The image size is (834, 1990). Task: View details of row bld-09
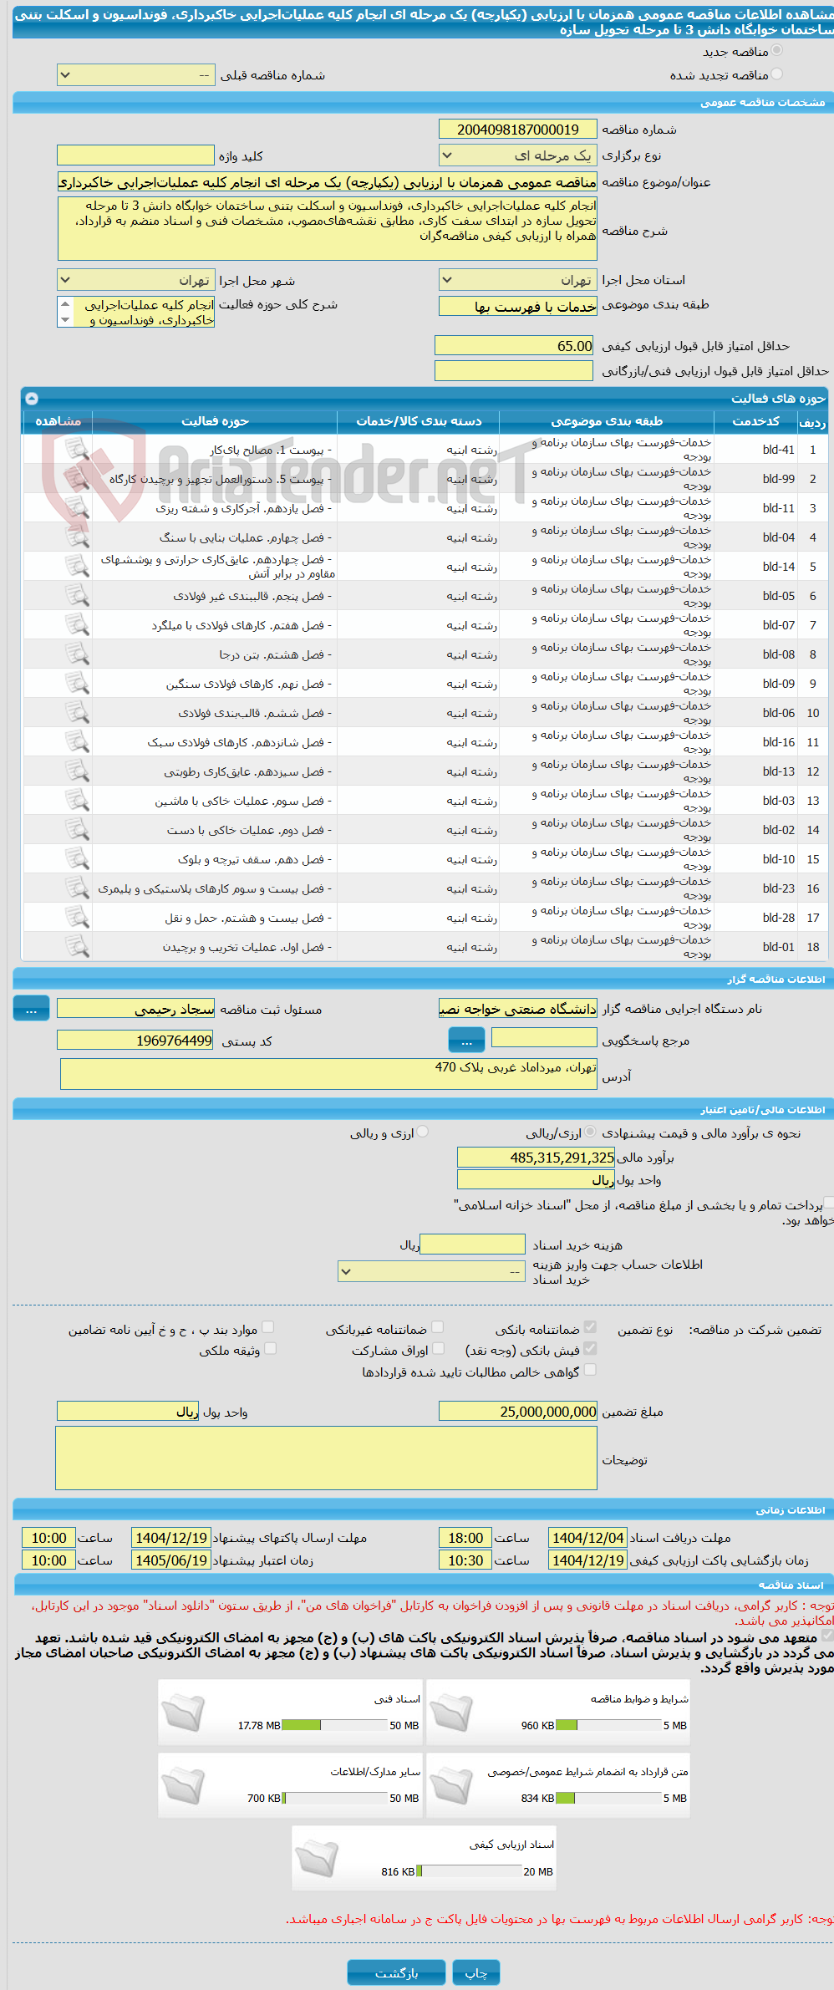77,684
